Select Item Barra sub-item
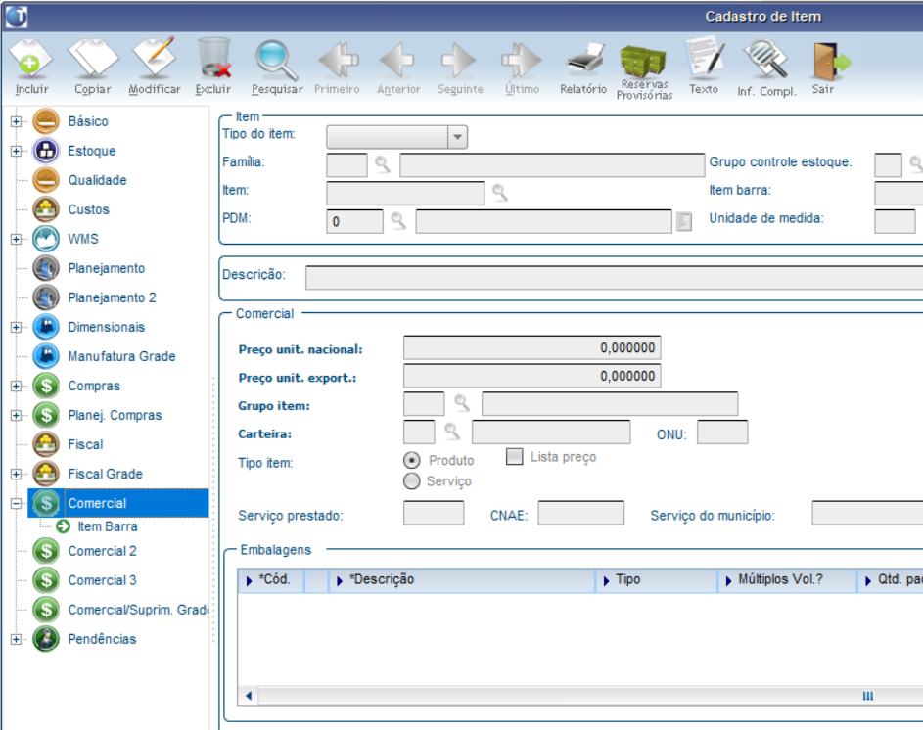This screenshot has height=730, width=923. point(107,526)
